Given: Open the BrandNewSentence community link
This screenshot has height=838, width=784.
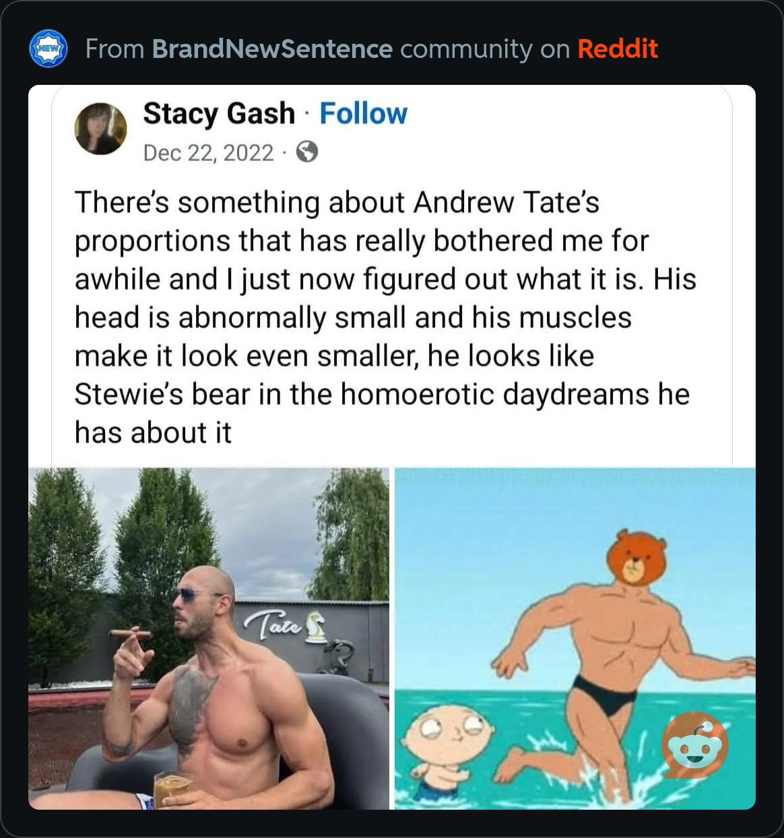Looking at the screenshot, I should point(272,49).
